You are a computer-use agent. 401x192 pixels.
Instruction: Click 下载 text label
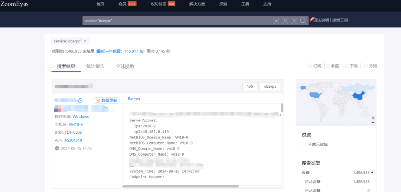click(354, 66)
